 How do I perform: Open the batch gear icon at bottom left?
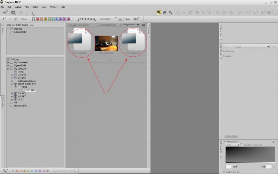(5, 171)
